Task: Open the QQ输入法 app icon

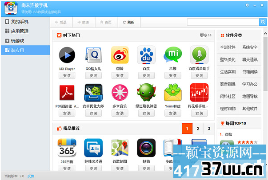Action: tap(93, 55)
